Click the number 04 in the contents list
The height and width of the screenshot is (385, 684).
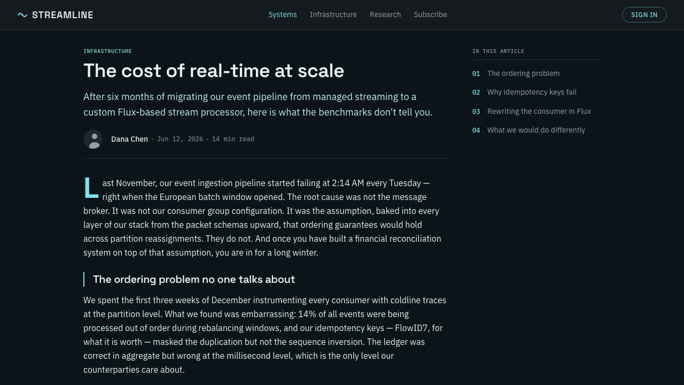476,130
